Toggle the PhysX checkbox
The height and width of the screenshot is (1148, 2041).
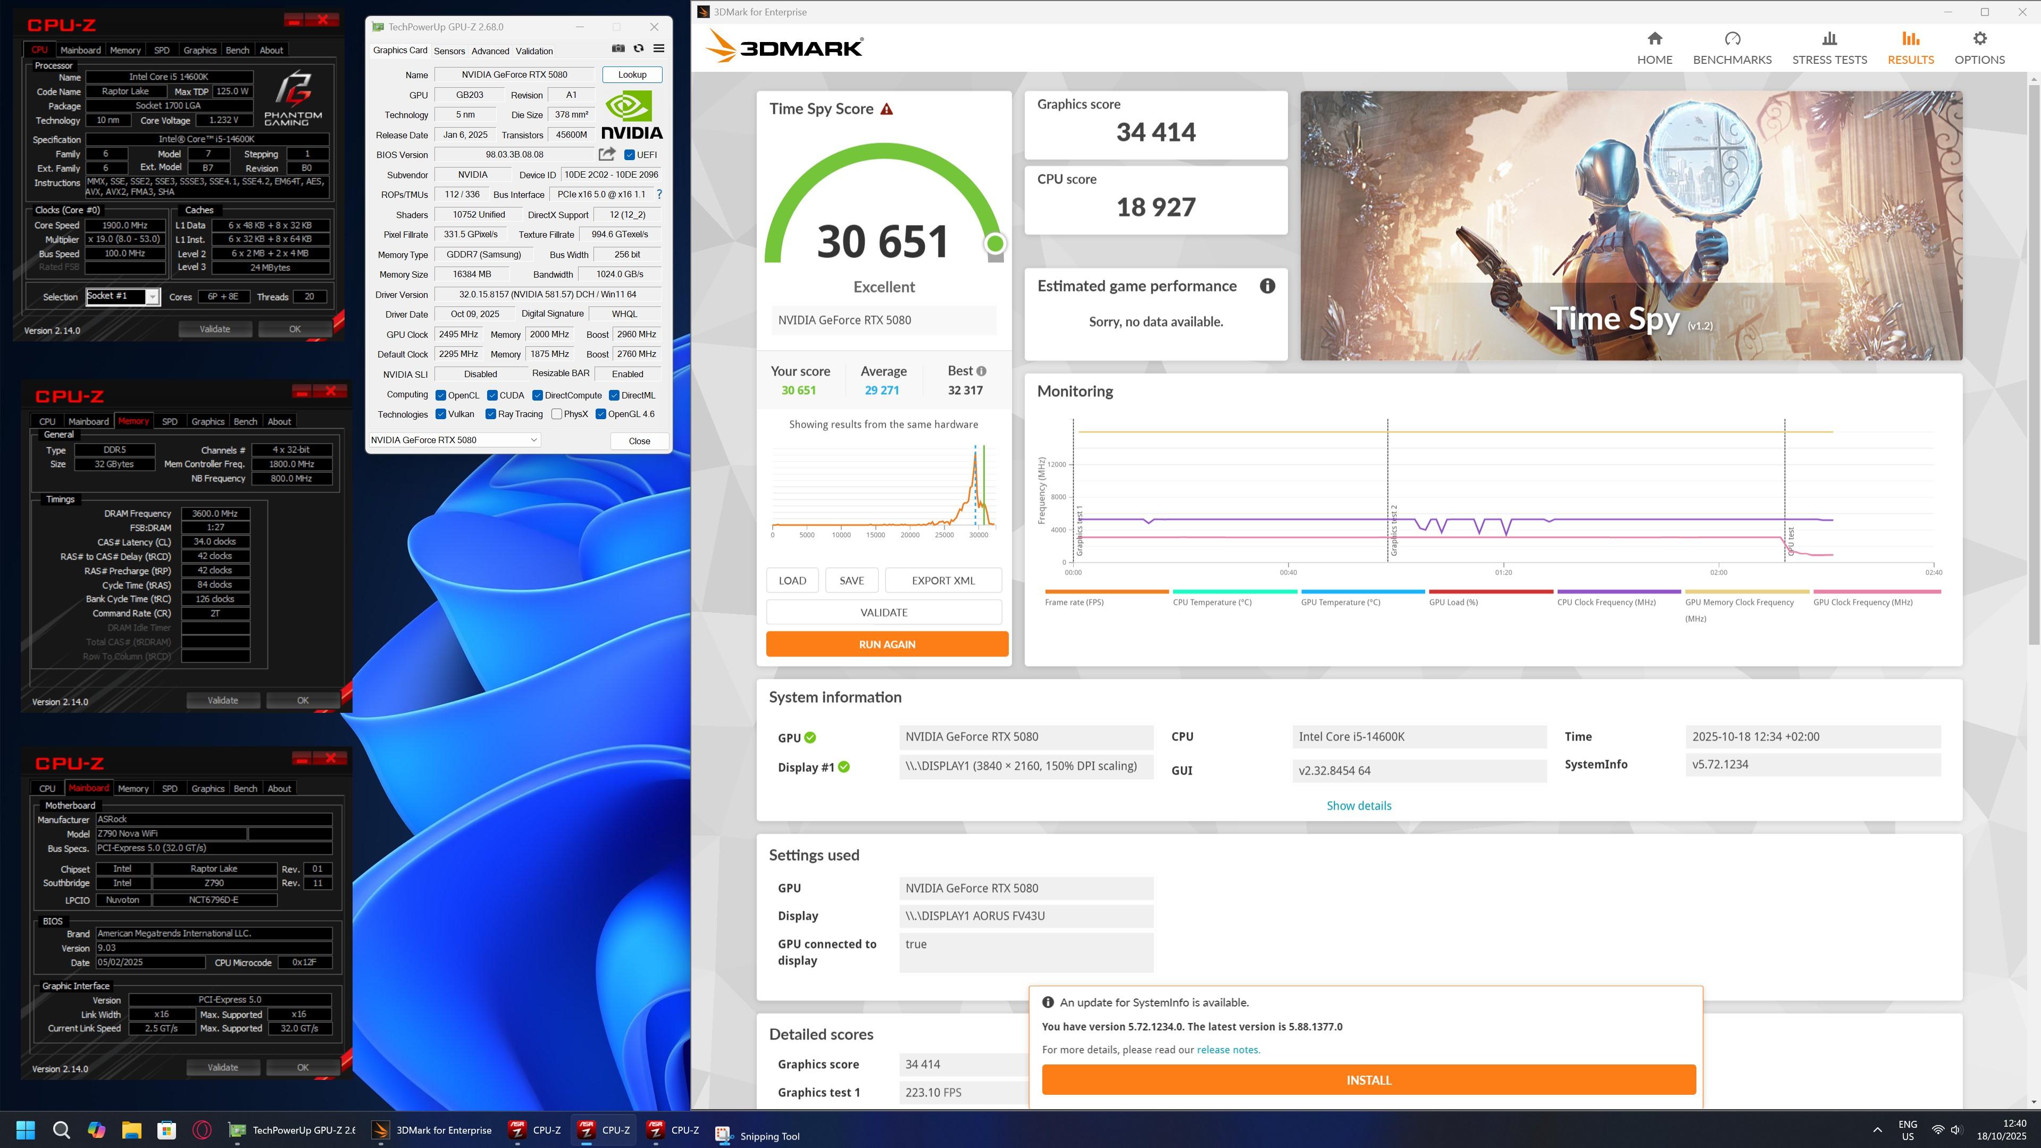tap(557, 414)
